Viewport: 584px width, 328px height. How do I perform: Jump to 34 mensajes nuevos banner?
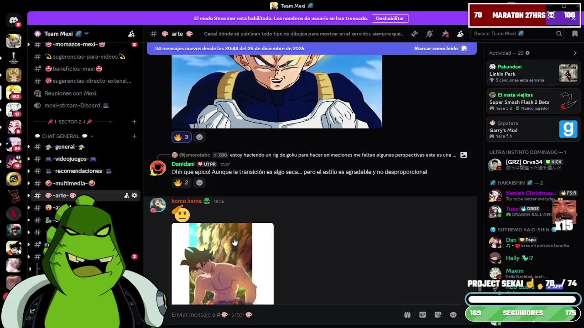(x=229, y=48)
